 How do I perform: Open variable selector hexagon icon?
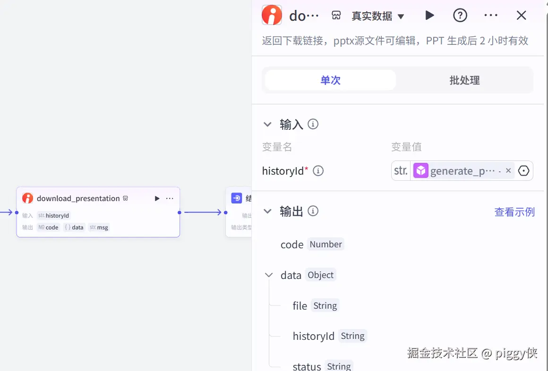(x=523, y=171)
